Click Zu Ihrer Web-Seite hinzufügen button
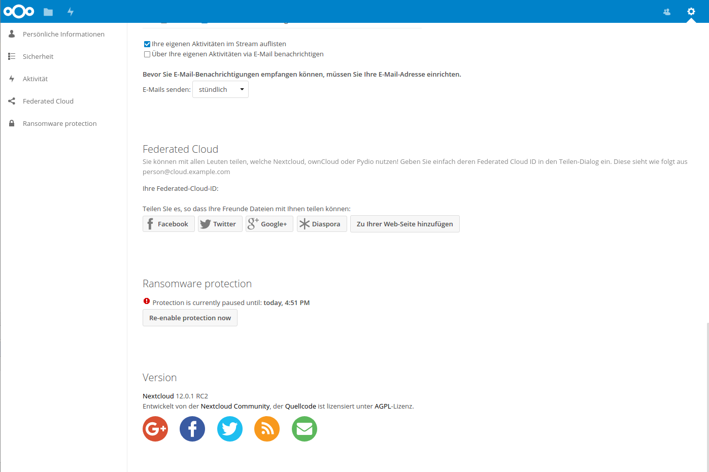 tap(404, 224)
